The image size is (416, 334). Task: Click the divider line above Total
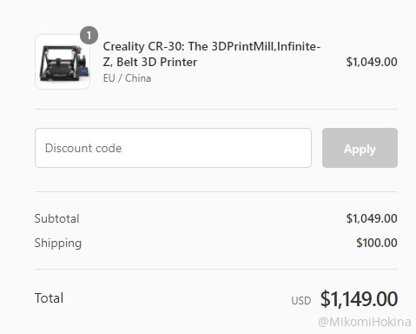point(216,269)
